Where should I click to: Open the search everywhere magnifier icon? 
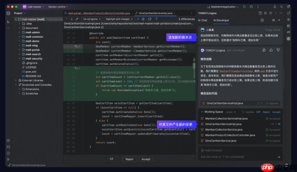point(281,7)
